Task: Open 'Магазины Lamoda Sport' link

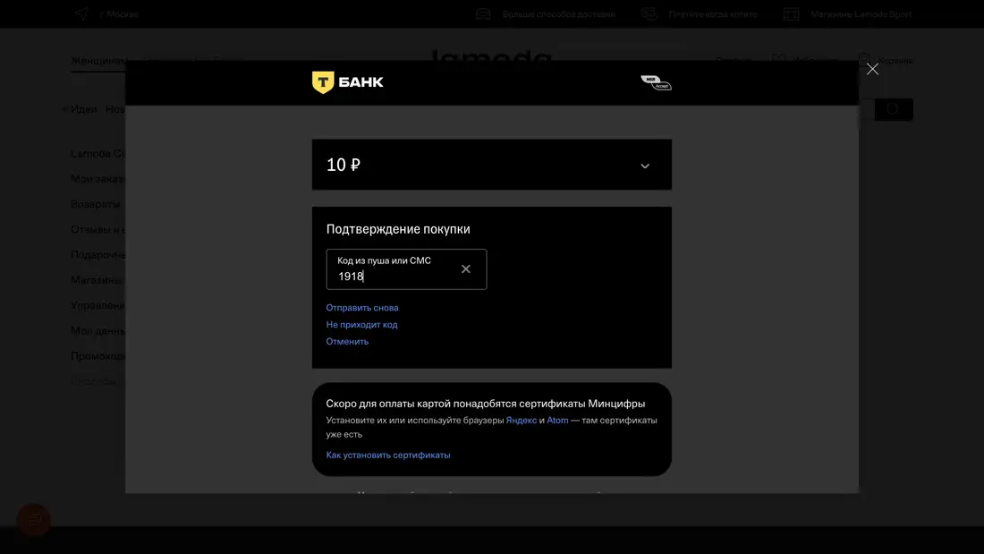Action: [x=861, y=13]
